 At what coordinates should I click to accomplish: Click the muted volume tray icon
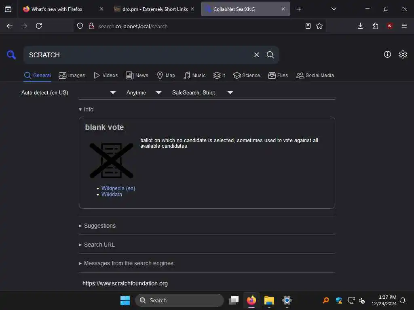[x=362, y=300]
